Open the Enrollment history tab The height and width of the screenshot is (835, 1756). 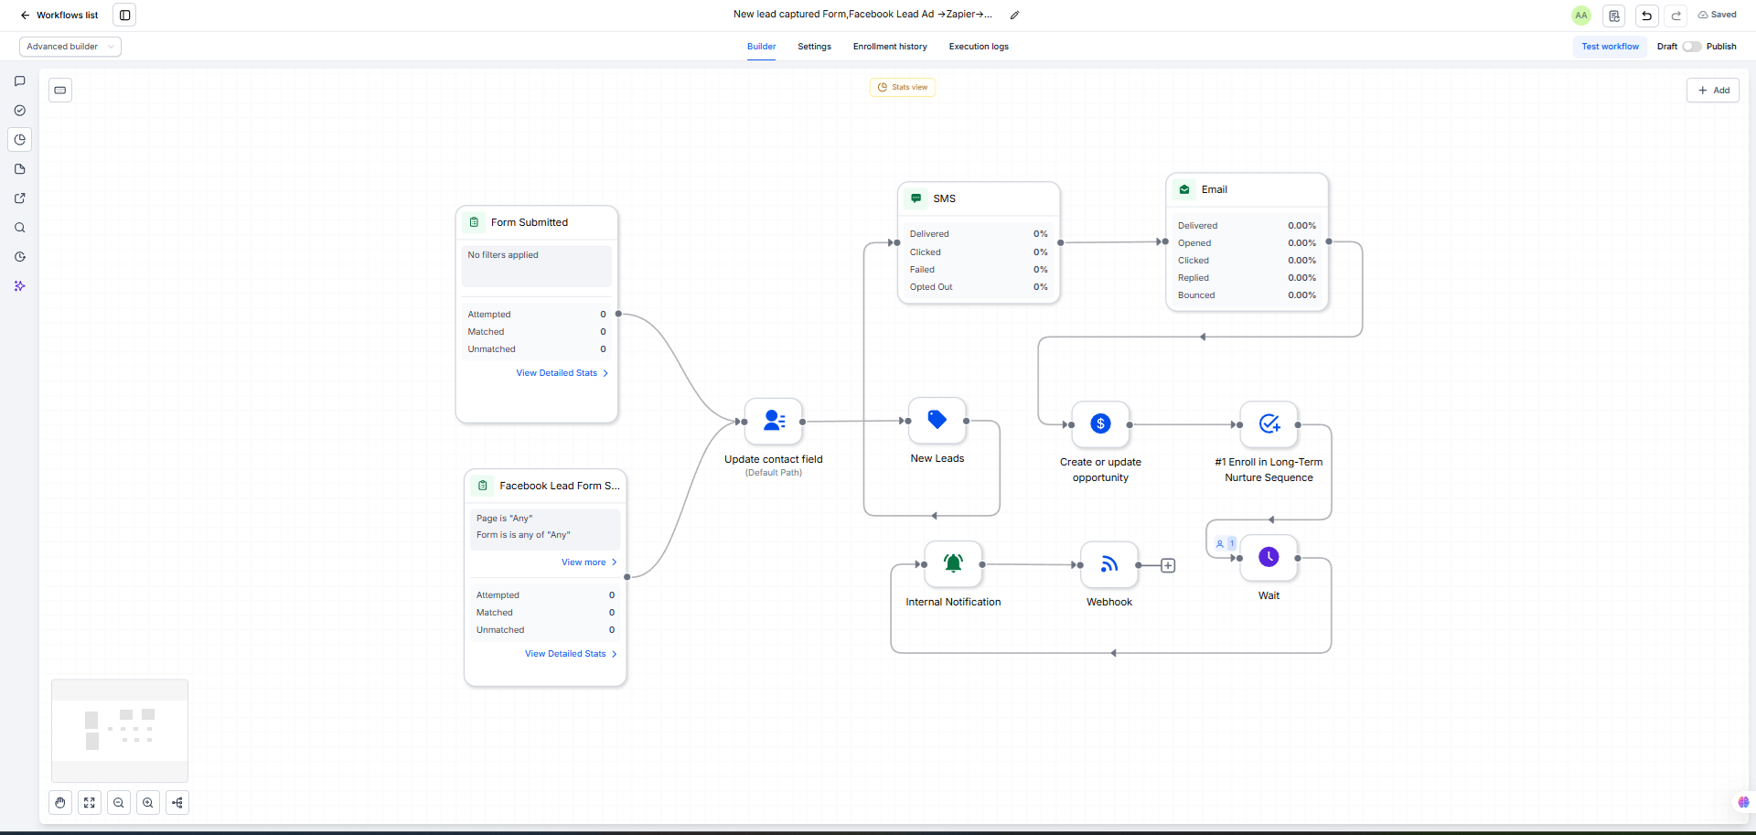[890, 47]
